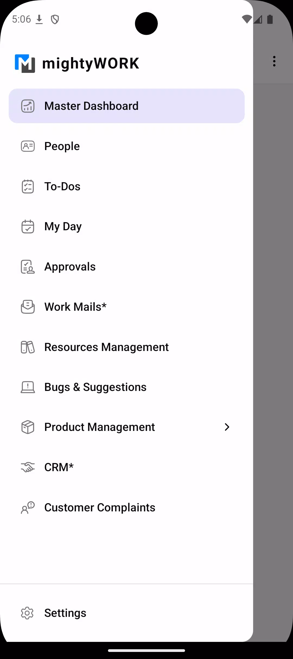Dismiss the drawer by tapping the dimmed area
Image resolution: width=293 pixels, height=659 pixels.
click(273, 353)
